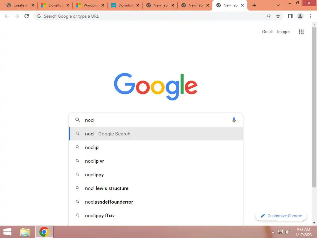Open File Explorer from the taskbar
This screenshot has width=317, height=238.
[25, 232]
